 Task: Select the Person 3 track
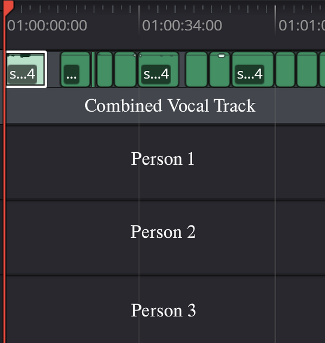(x=162, y=310)
